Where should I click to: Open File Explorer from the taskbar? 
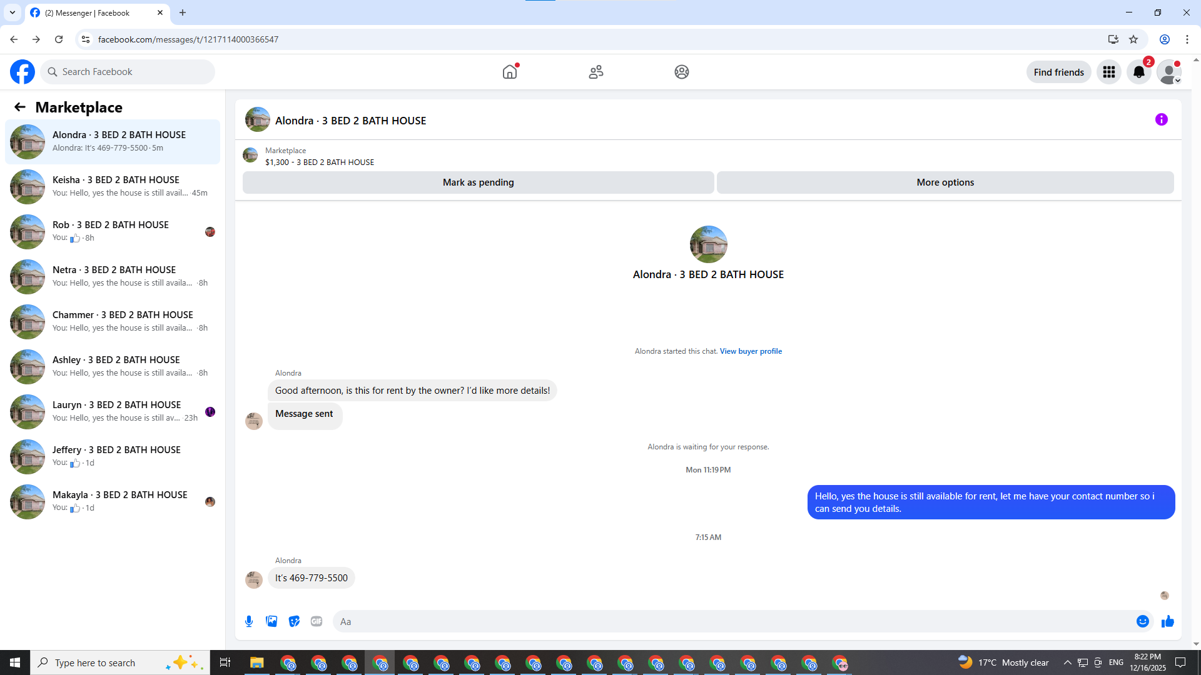pyautogui.click(x=256, y=662)
